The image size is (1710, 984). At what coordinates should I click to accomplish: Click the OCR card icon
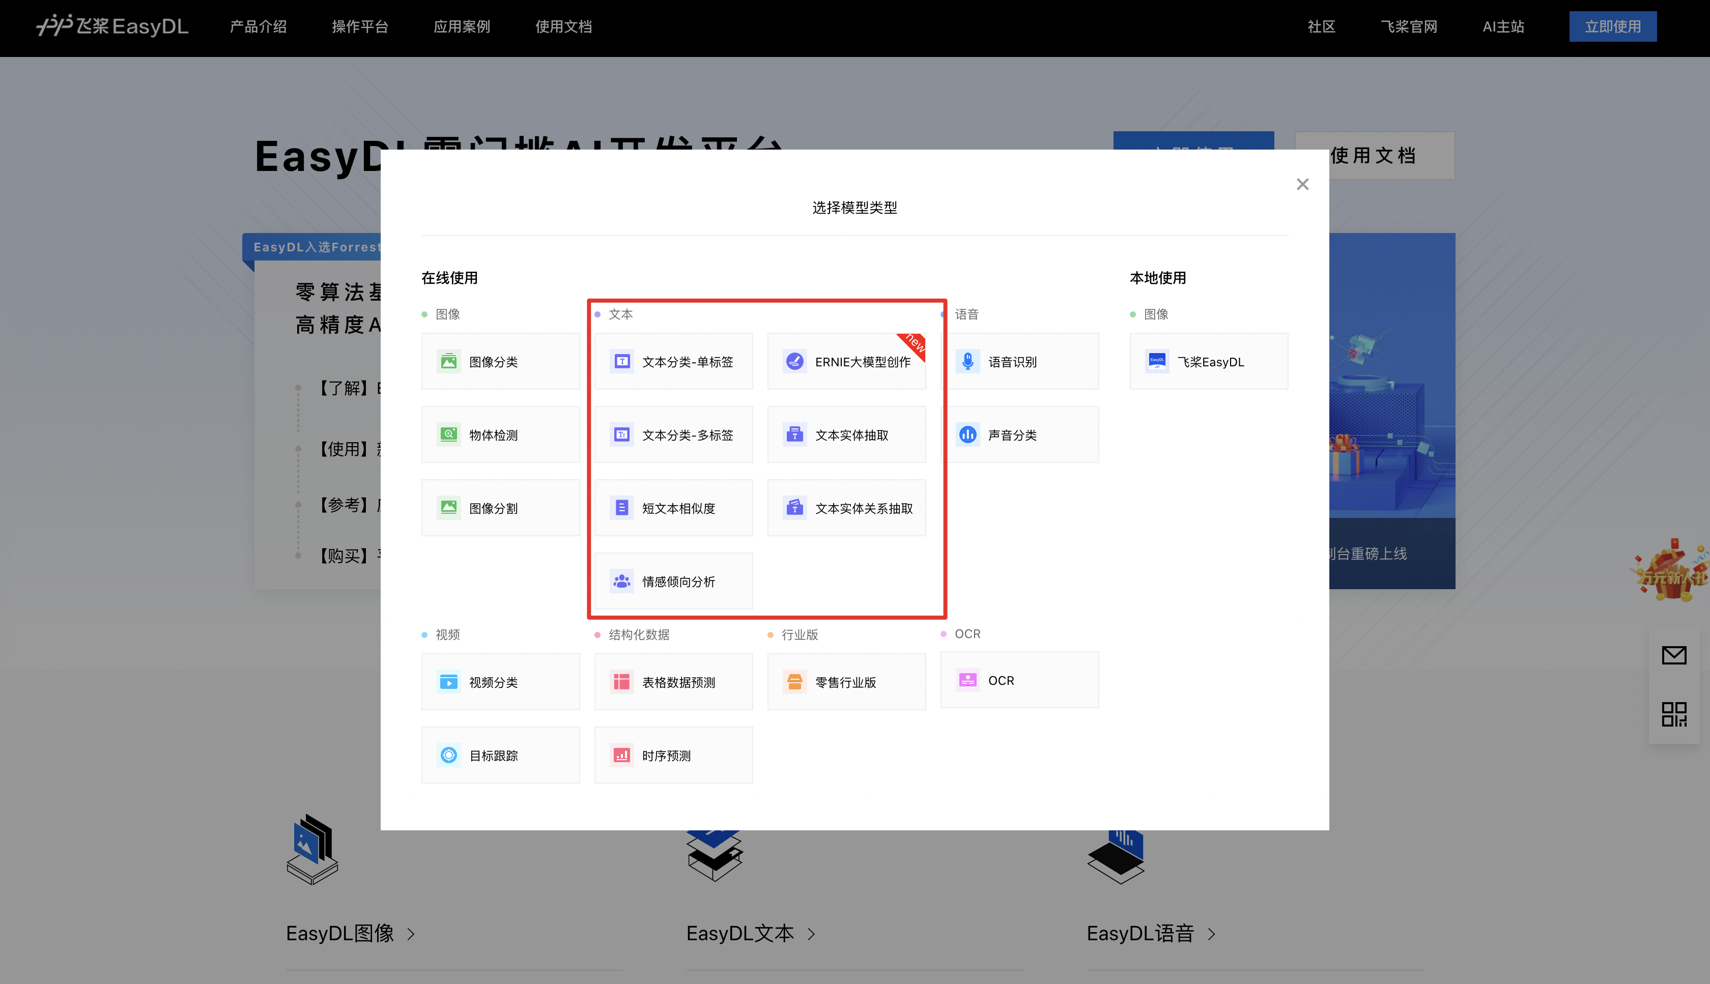point(967,680)
